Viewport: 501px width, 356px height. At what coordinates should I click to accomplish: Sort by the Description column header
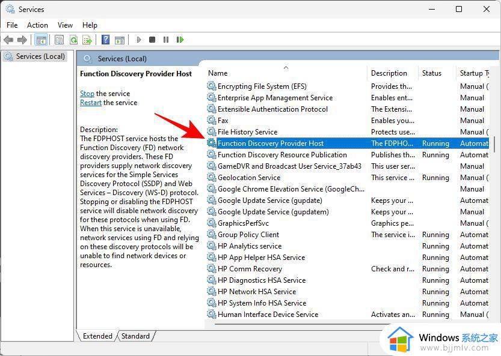coord(393,73)
